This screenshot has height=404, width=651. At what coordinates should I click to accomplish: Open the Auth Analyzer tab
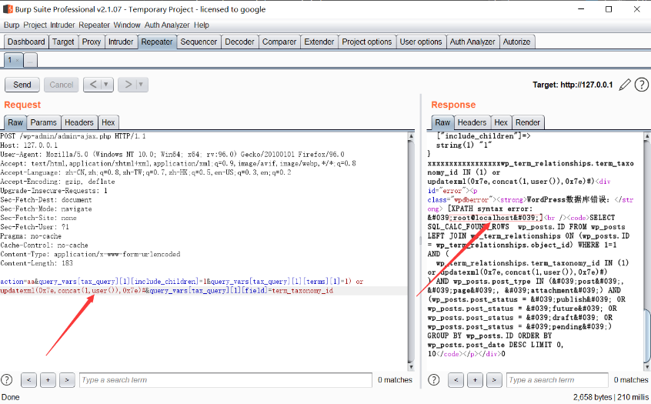(472, 42)
